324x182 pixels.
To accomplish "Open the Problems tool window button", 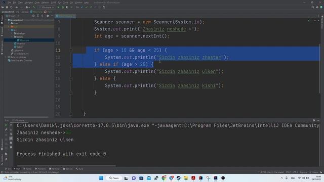I will coord(40,169).
